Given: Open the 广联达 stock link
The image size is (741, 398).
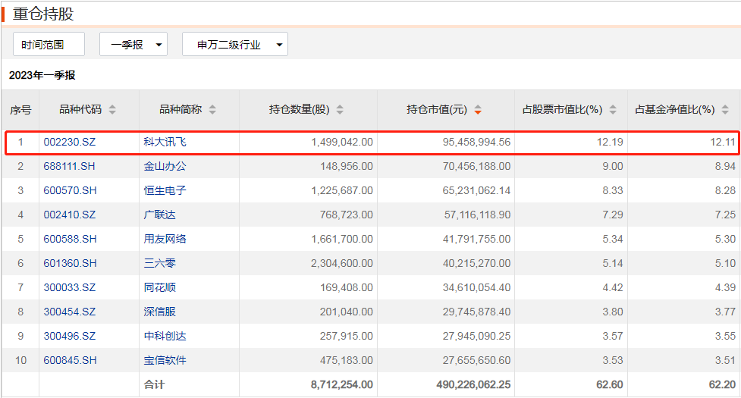Looking at the screenshot, I should pos(160,215).
